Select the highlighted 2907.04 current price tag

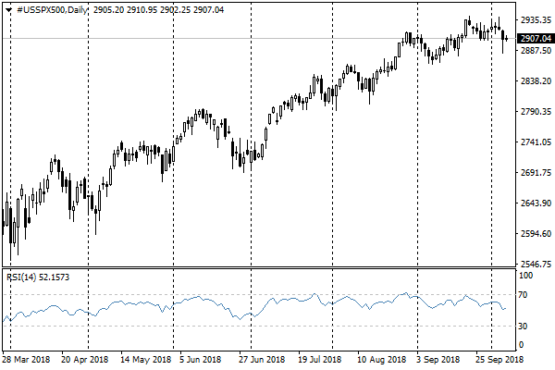pyautogui.click(x=536, y=38)
